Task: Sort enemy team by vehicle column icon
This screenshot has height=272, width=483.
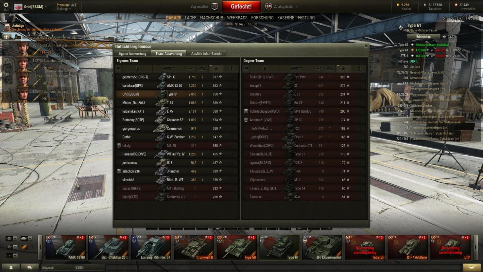Action: (x=296, y=69)
